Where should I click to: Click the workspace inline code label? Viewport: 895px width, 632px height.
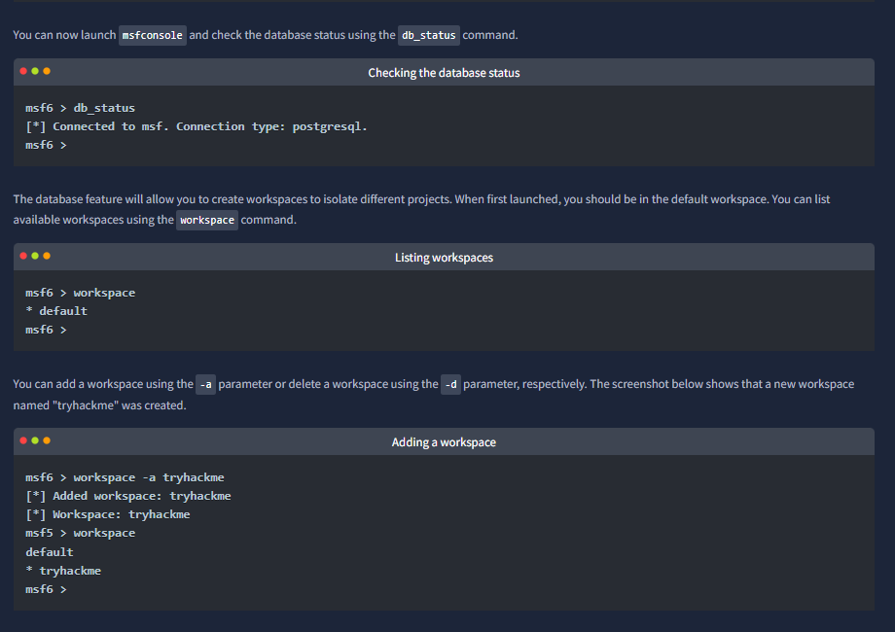(x=207, y=220)
